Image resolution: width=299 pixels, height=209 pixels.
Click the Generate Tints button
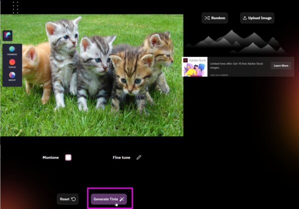pyautogui.click(x=109, y=199)
